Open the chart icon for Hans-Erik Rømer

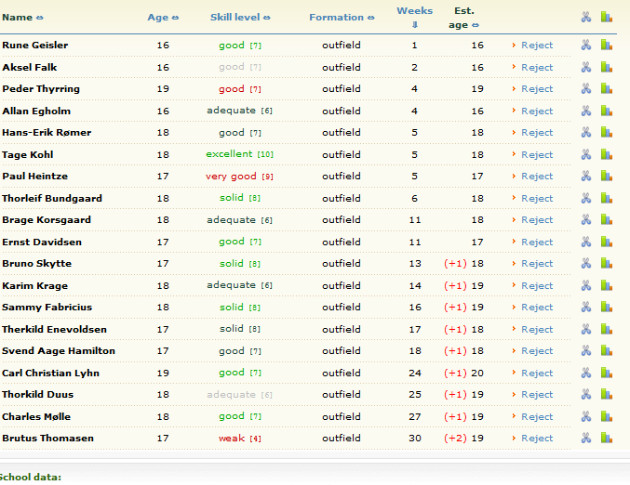tap(607, 132)
